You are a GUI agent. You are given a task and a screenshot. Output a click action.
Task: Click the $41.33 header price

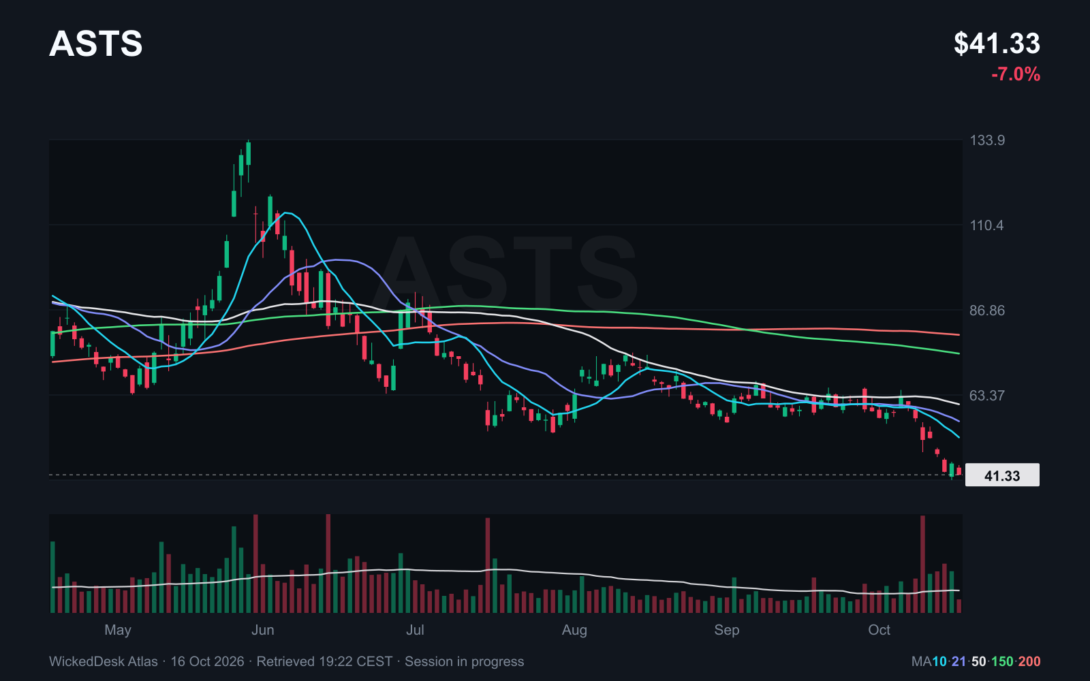[x=997, y=44]
